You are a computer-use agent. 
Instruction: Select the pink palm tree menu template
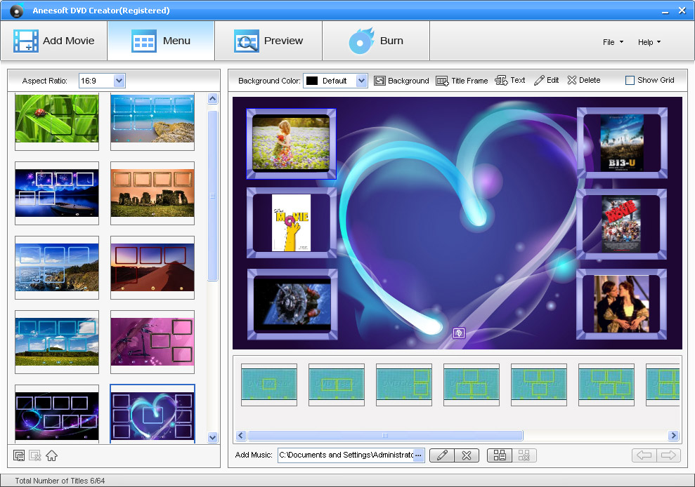(152, 341)
